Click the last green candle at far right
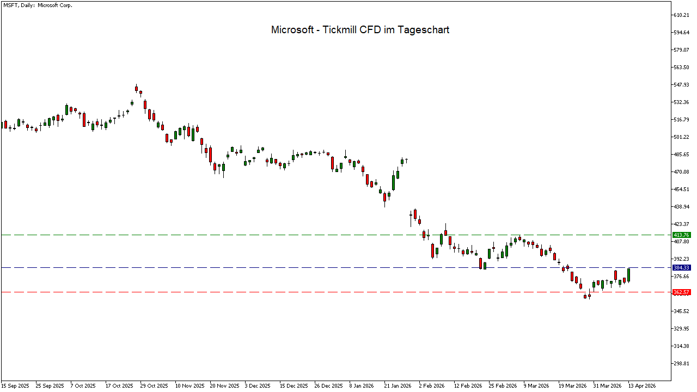The width and height of the screenshot is (697, 392). pyautogui.click(x=629, y=275)
